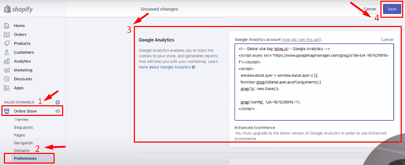View online store using the eye icon
The image size is (405, 165).
tap(57, 111)
